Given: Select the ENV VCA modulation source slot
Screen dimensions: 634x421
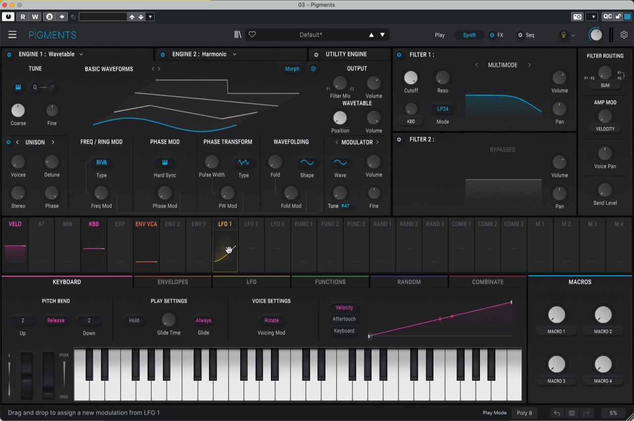Looking at the screenshot, I should 146,244.
